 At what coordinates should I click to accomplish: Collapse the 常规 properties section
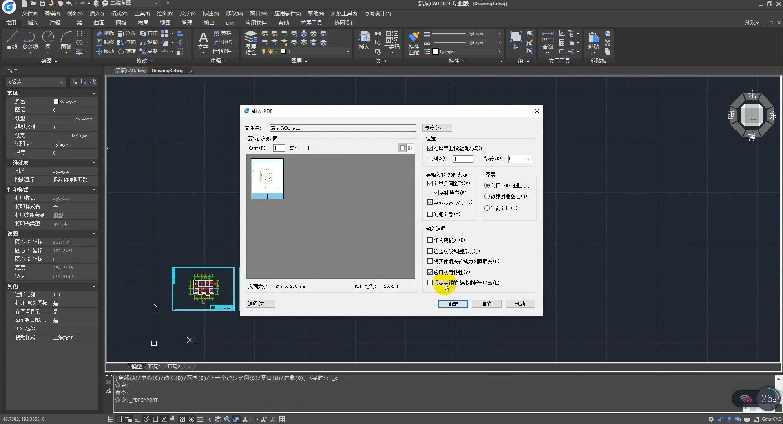pyautogui.click(x=94, y=93)
